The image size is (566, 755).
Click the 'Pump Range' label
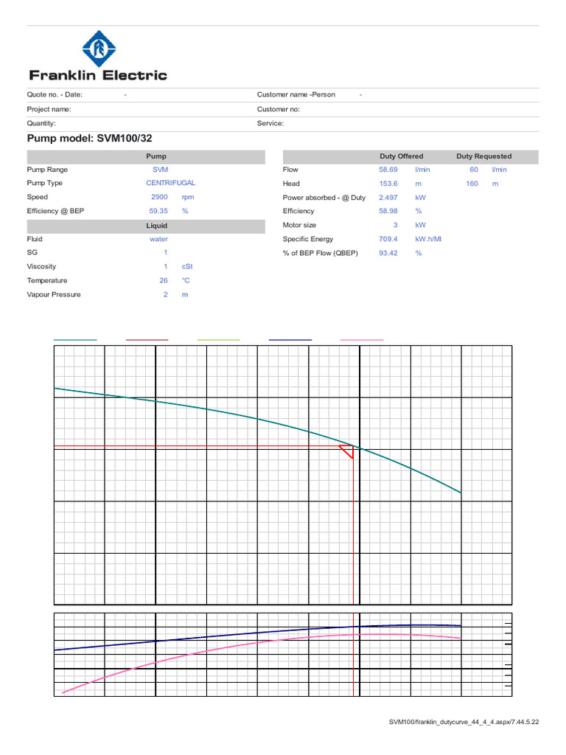47,170
